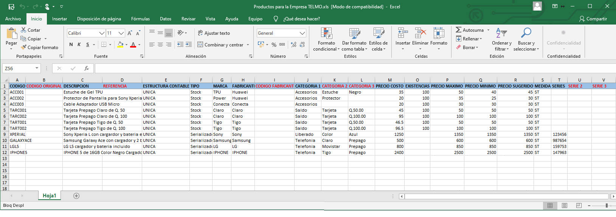Open Estilos de celda gallery
This screenshot has width=616, height=217.
tap(378, 39)
